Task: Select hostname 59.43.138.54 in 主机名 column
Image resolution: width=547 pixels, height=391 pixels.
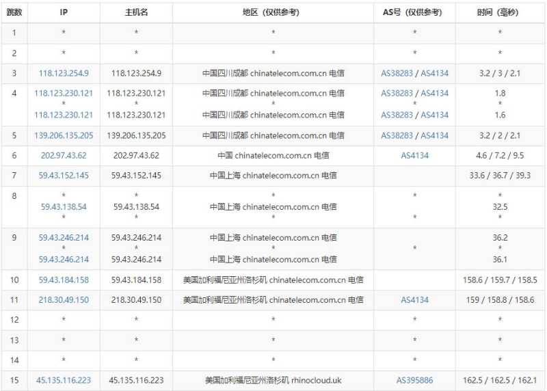Action: click(136, 207)
